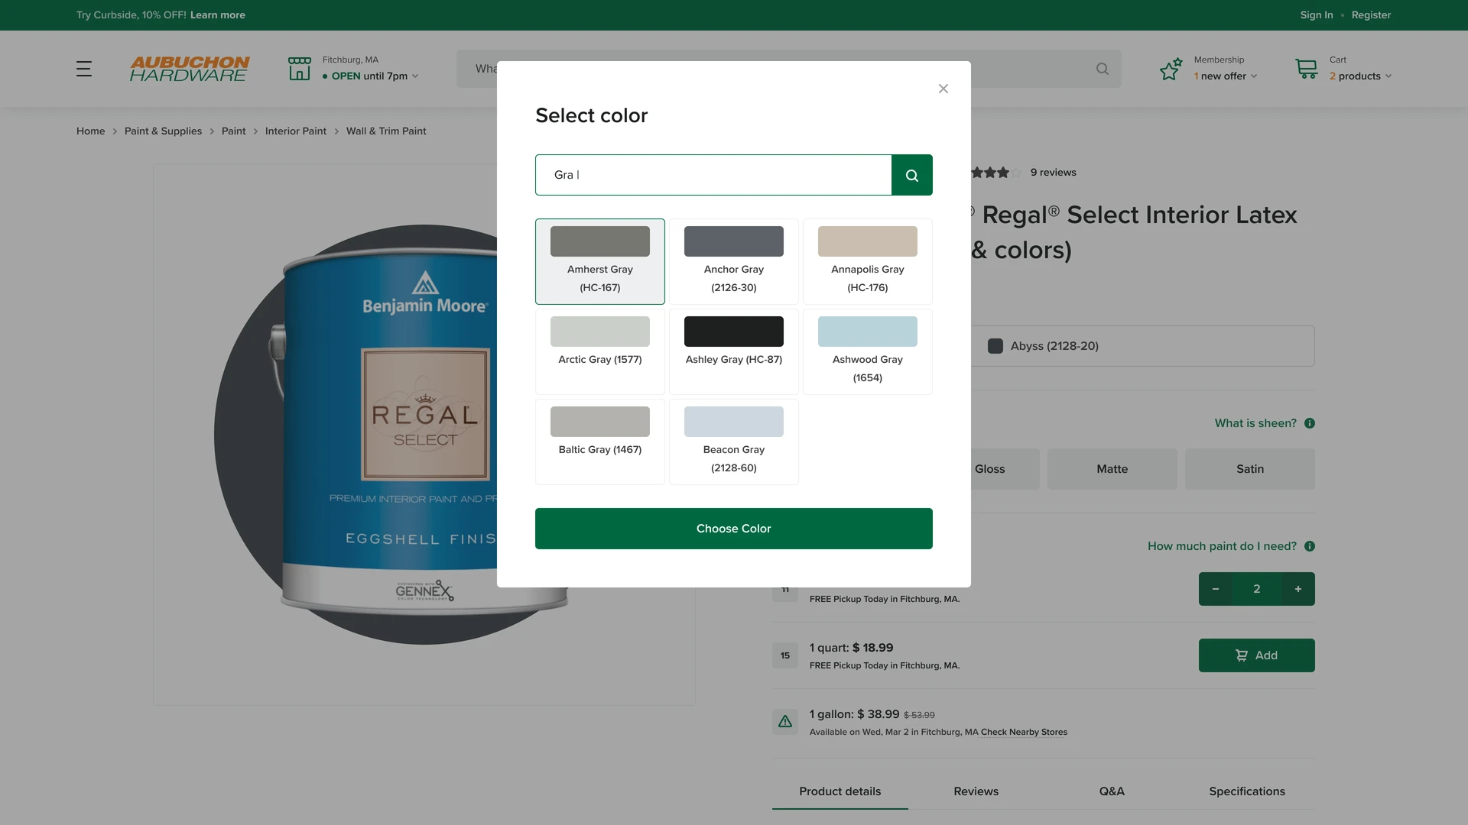Click the store location icon
This screenshot has width=1468, height=825.
300,69
